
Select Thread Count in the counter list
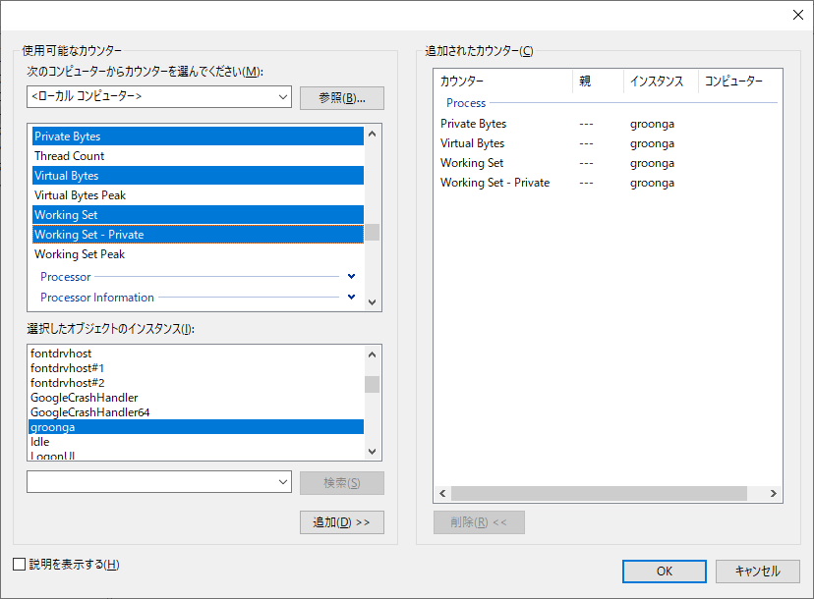[70, 156]
